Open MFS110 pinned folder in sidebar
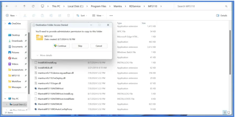The image size is (235, 117). click(x=16, y=76)
